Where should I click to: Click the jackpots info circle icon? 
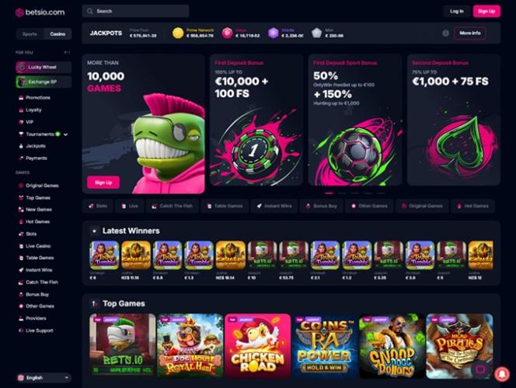445,33
